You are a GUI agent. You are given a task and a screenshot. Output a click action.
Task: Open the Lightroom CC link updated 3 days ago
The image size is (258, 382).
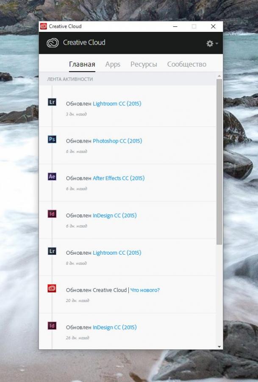point(117,104)
